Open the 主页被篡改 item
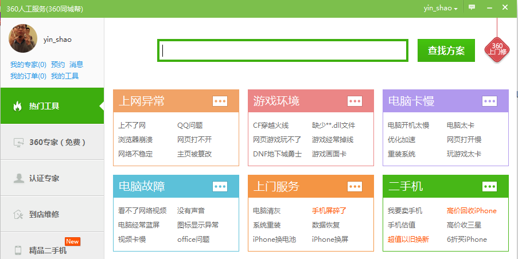The height and width of the screenshot is (259, 518). coord(194,154)
